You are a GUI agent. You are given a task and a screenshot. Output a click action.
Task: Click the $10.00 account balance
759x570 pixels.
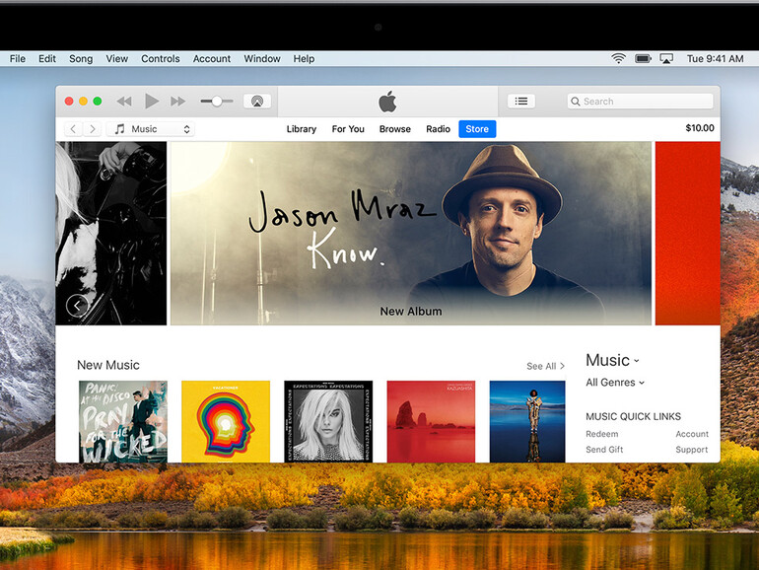tap(700, 128)
